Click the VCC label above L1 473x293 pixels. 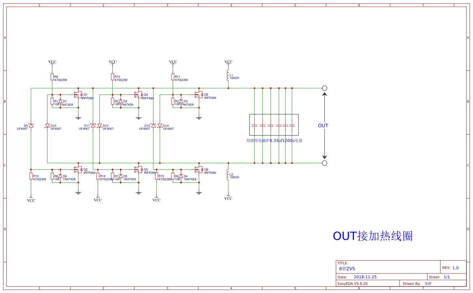tap(228, 62)
